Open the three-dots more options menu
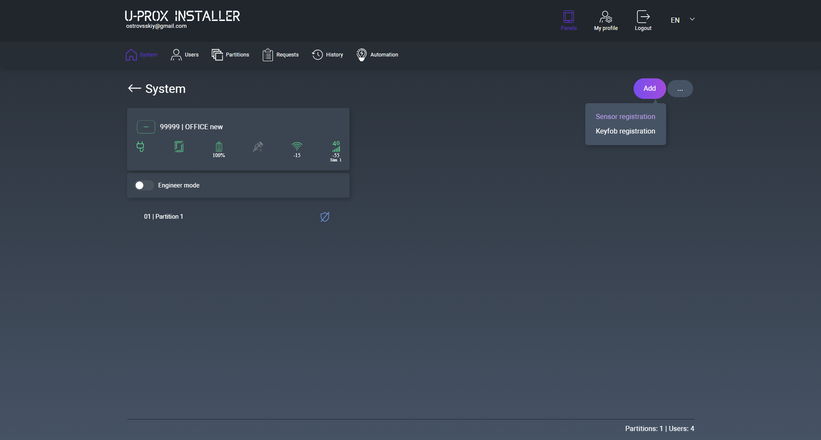Screen dimensions: 821x440 pyautogui.click(x=680, y=89)
